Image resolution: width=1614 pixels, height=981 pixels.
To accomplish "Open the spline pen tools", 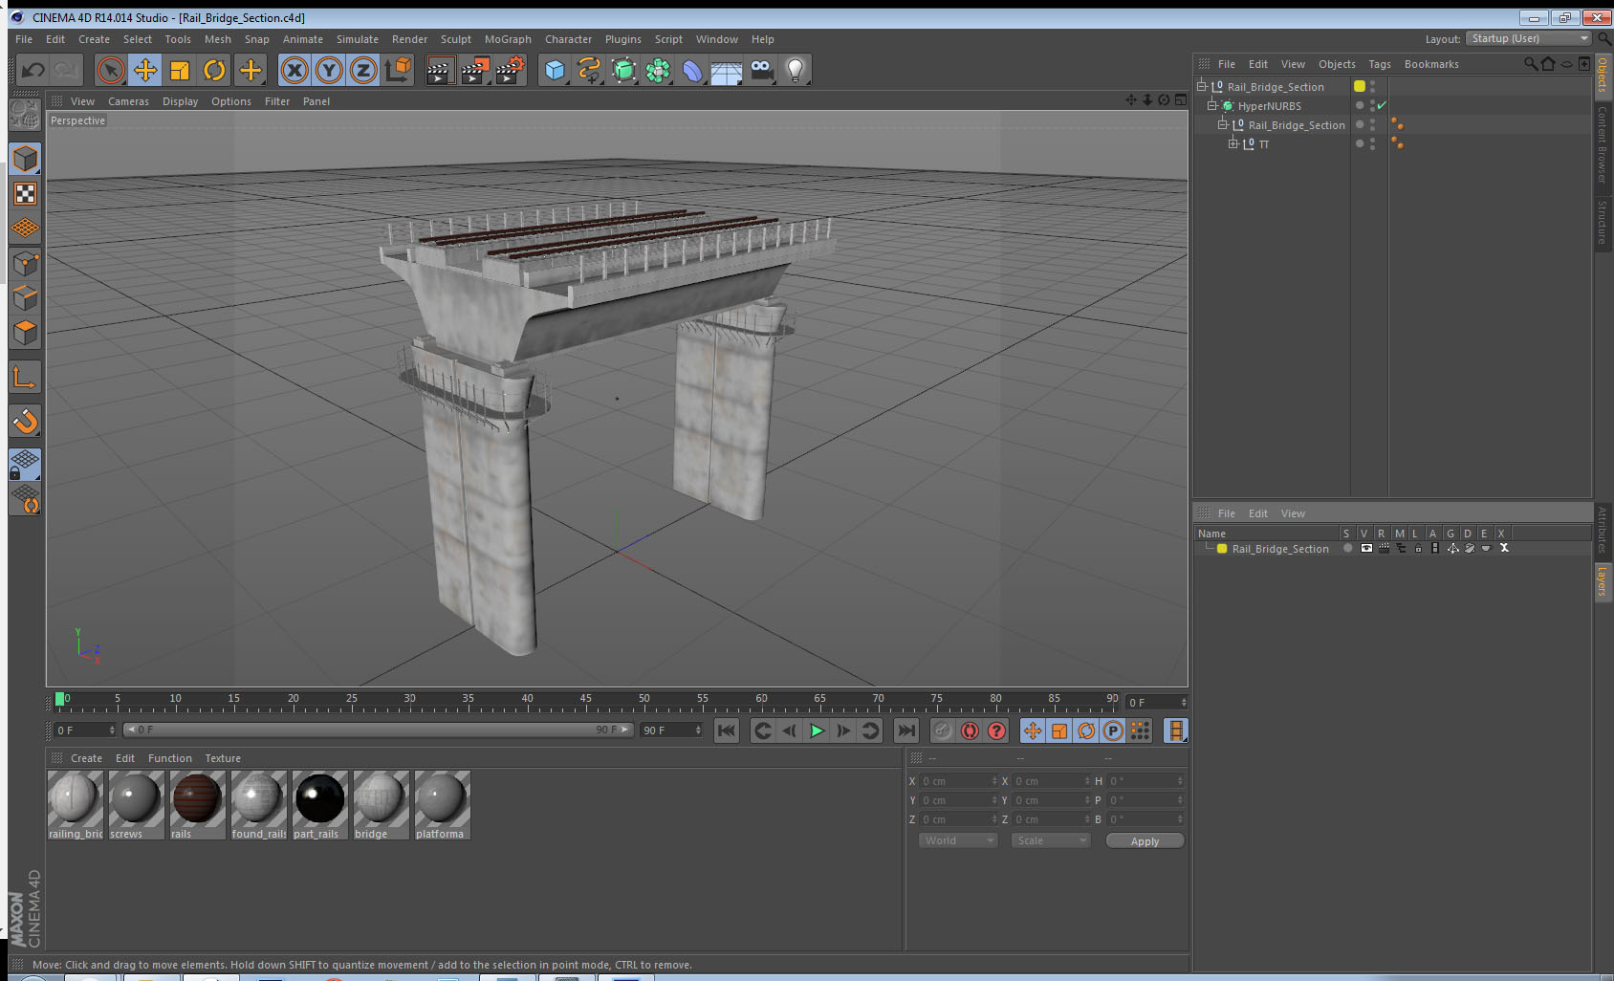I will coord(589,70).
